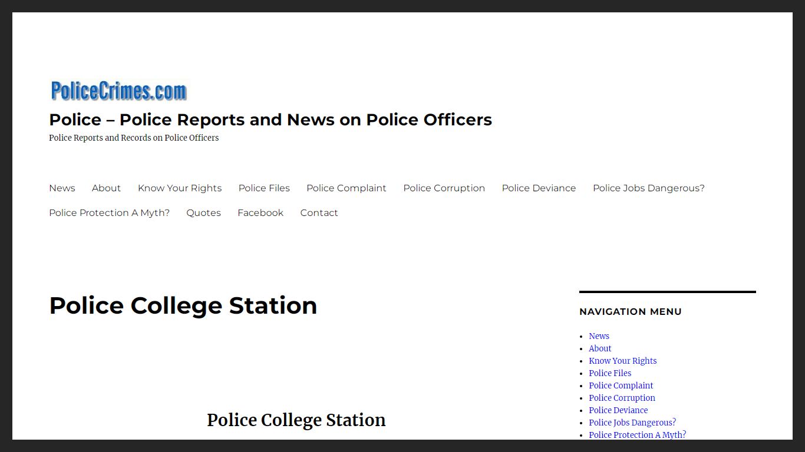The width and height of the screenshot is (805, 452).
Task: Select Police Protection A Myth? top menu item
Action: (x=109, y=213)
